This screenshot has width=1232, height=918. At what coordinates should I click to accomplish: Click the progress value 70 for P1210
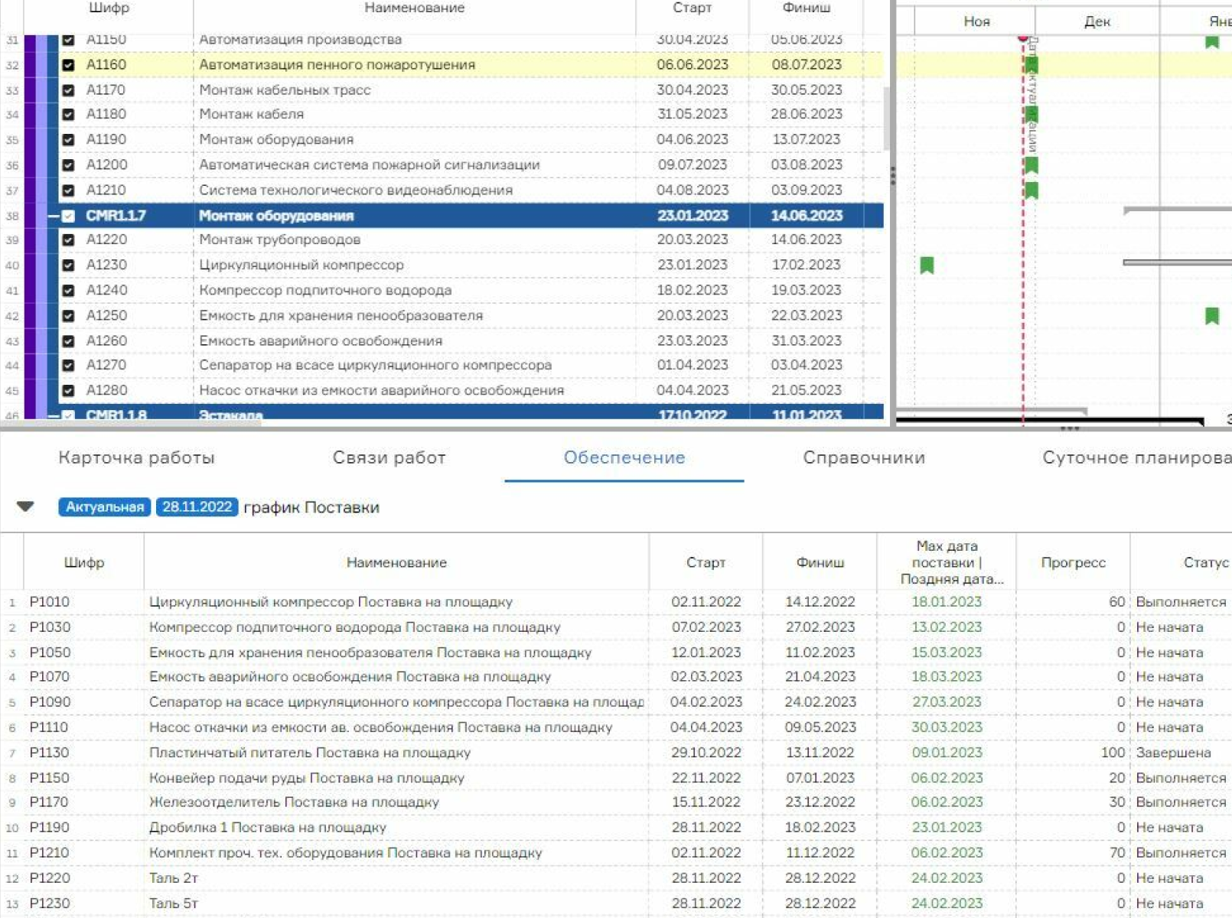[x=1116, y=853]
